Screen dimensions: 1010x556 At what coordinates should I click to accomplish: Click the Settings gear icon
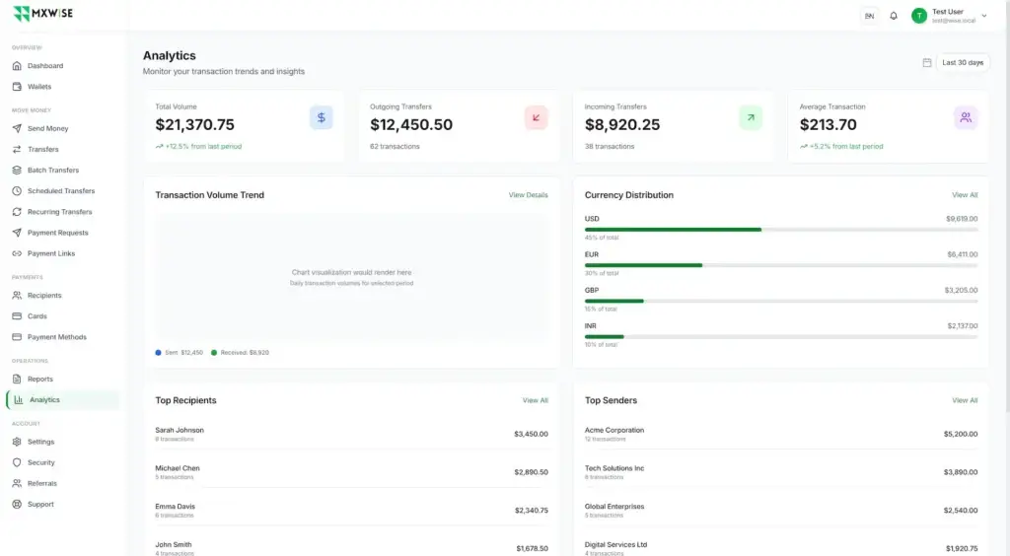click(x=17, y=442)
